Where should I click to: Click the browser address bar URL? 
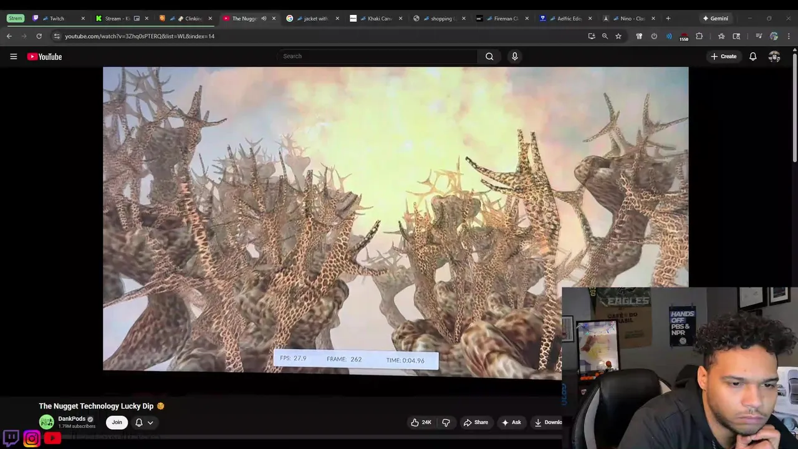click(x=140, y=36)
